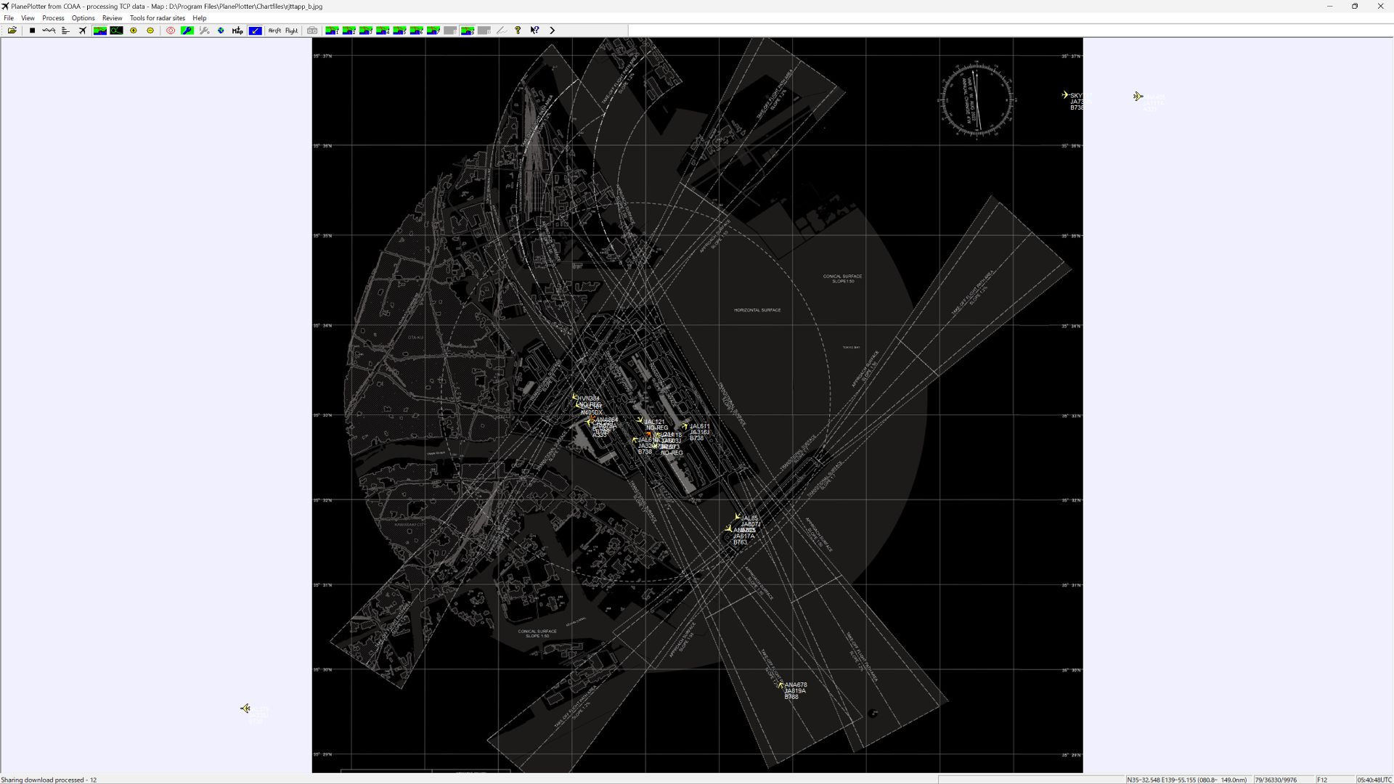Click the yellow zoom in circle icon
The width and height of the screenshot is (1394, 784).
134,30
